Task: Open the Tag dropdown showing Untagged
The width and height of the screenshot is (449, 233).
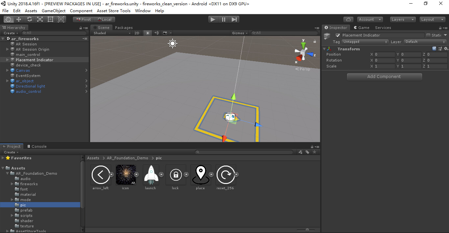Action: (x=365, y=42)
